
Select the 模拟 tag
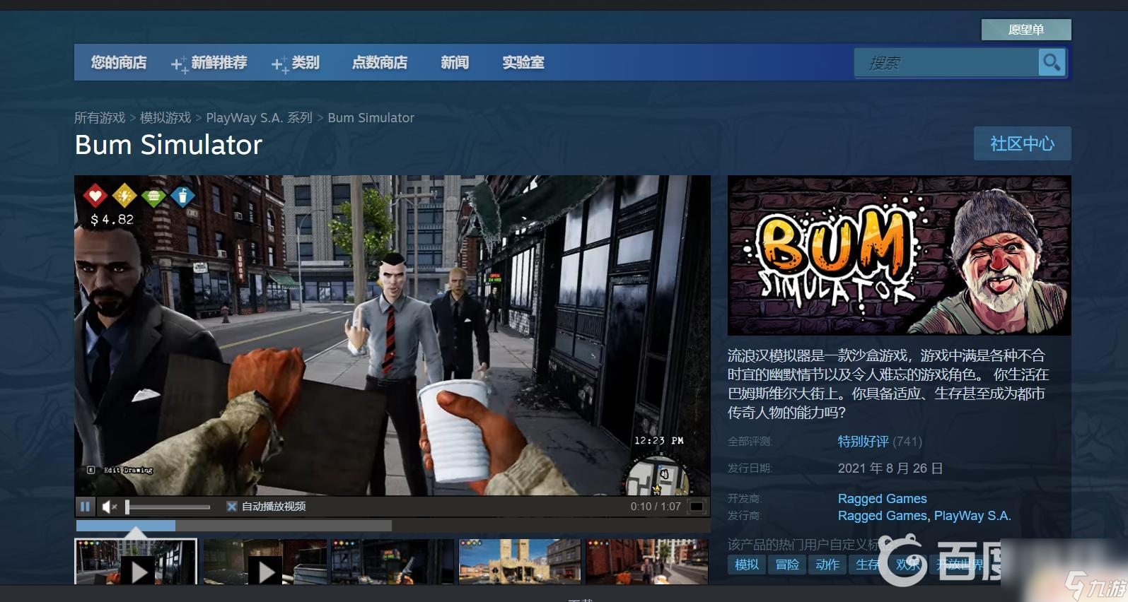(x=747, y=565)
